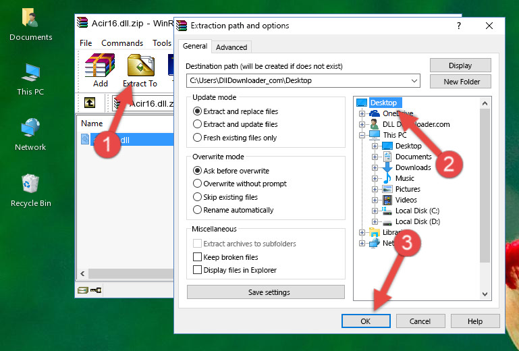Click the WinRAR list scroll left arrow
This screenshot has height=351, width=519.
click(82, 273)
